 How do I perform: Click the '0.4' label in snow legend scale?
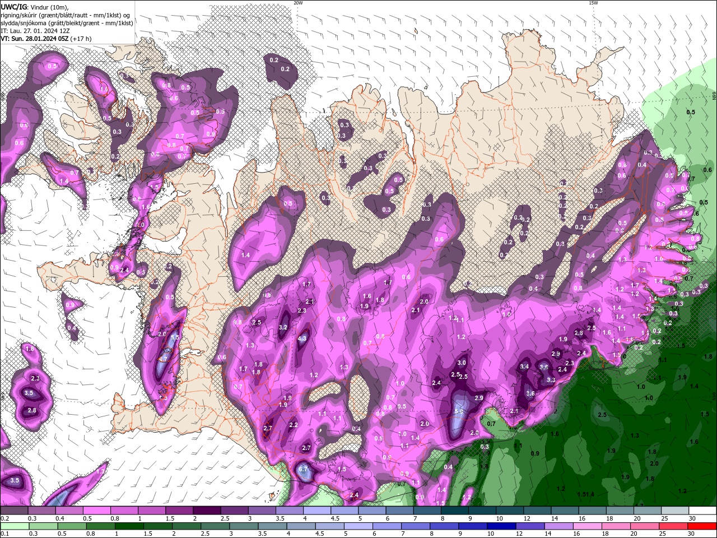(x=59, y=518)
